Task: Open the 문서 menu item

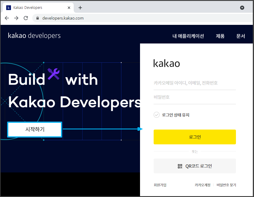Action: 241,35
